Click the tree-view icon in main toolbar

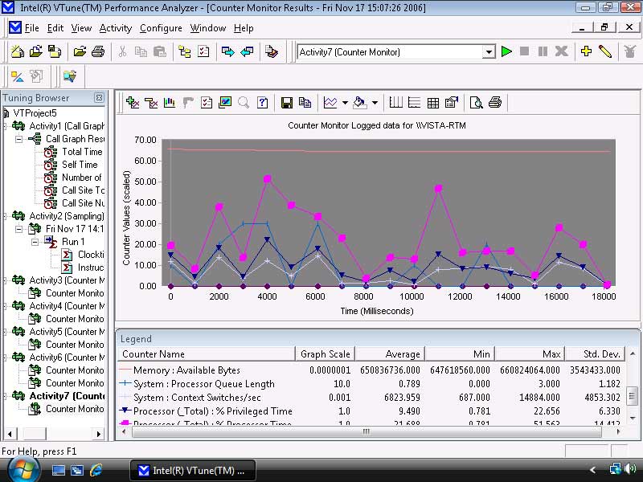[x=185, y=51]
